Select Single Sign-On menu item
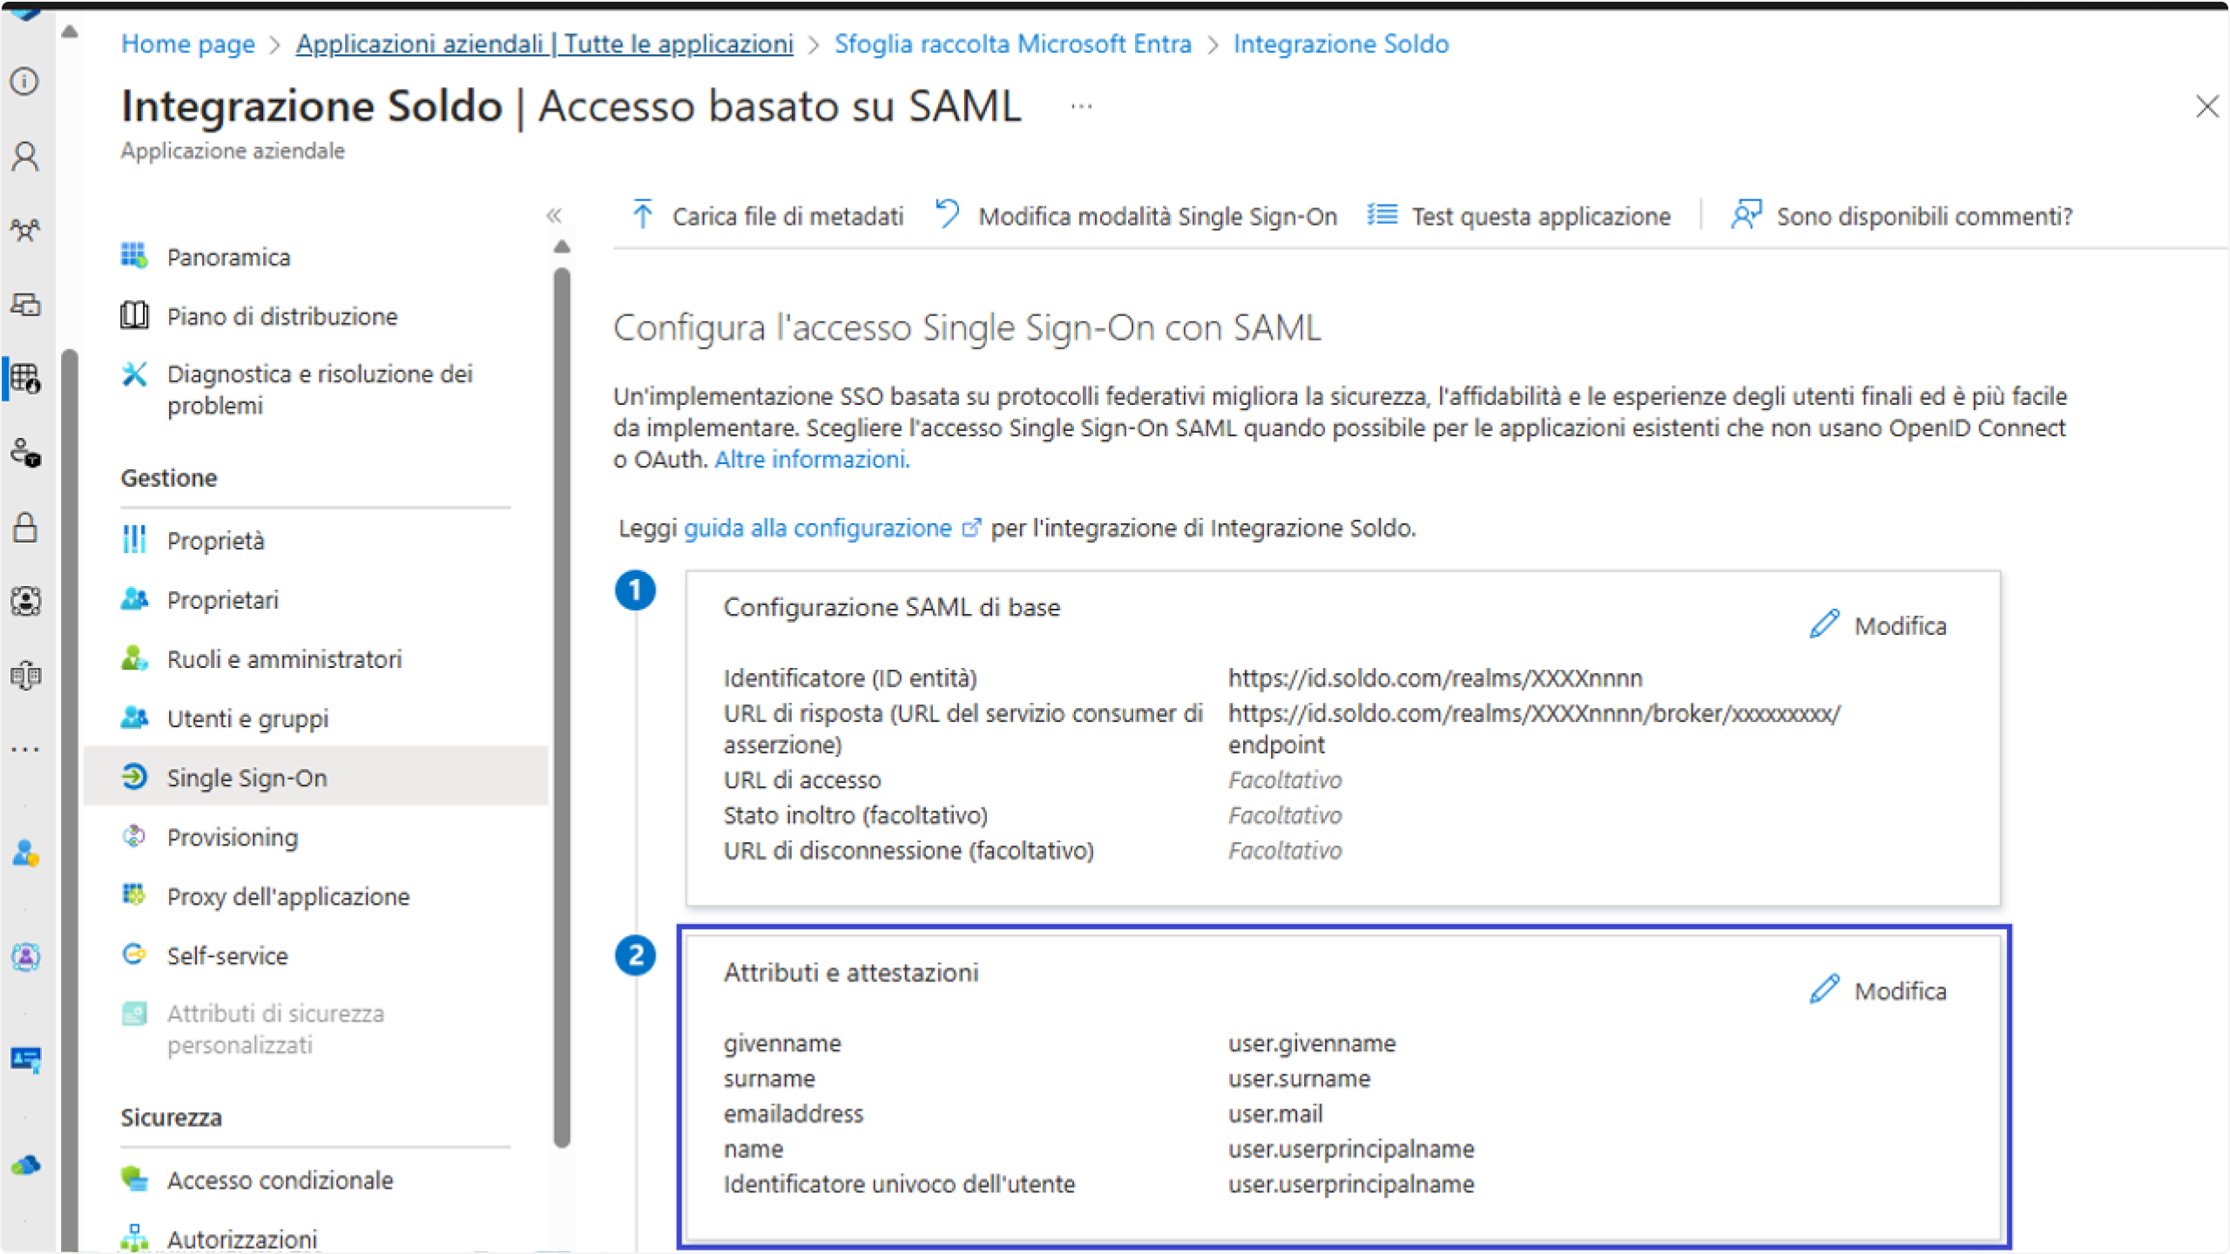This screenshot has height=1254, width=2230. [315, 777]
